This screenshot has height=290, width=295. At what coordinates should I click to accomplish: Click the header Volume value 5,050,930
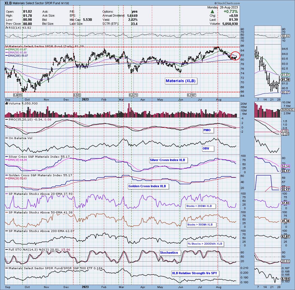tap(230, 24)
